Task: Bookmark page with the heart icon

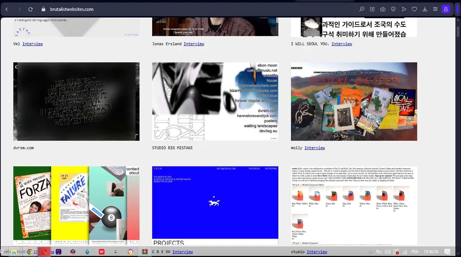Action: (x=414, y=9)
